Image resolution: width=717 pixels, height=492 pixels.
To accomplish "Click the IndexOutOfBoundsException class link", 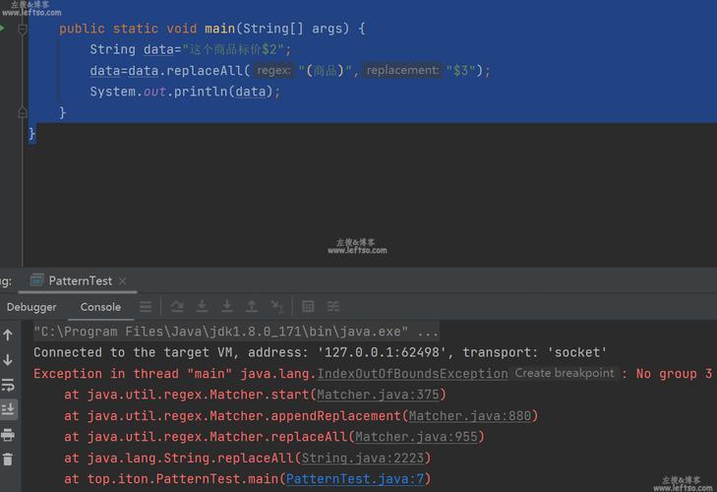I will click(x=412, y=374).
